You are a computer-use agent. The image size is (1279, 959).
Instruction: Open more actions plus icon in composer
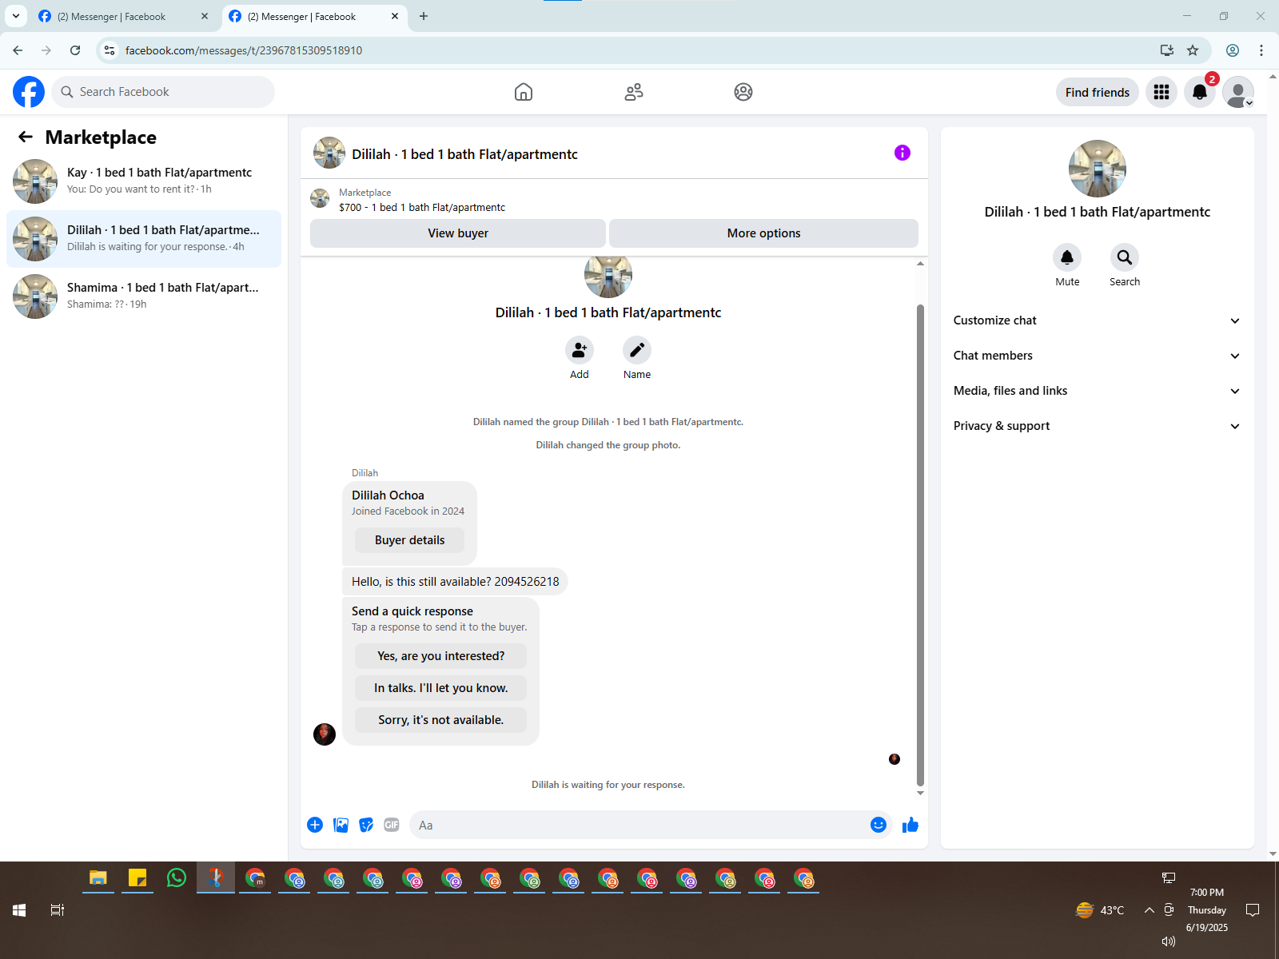(x=315, y=825)
